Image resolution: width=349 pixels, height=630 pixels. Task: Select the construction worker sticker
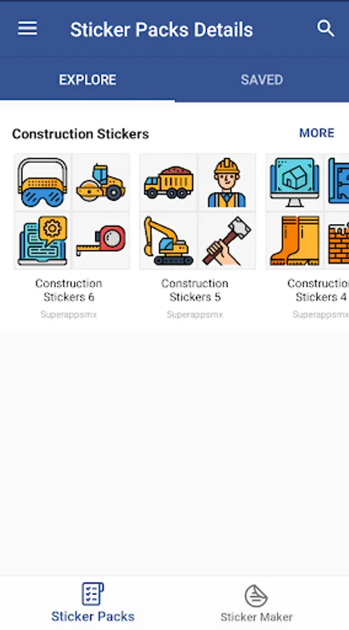point(227,182)
